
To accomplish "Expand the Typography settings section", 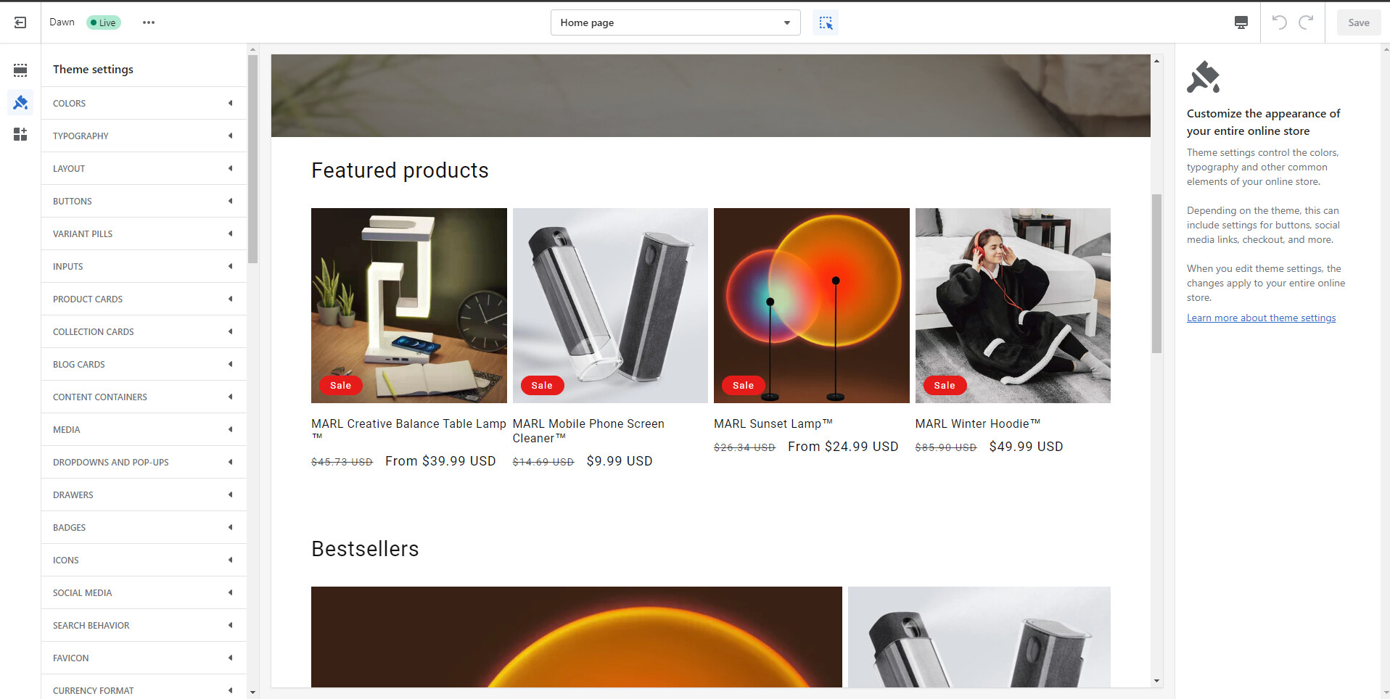I will coord(144,136).
